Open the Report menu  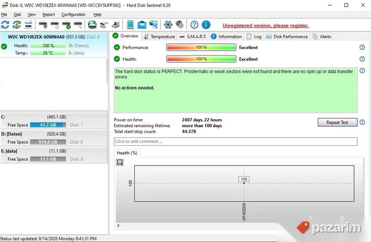click(x=49, y=15)
